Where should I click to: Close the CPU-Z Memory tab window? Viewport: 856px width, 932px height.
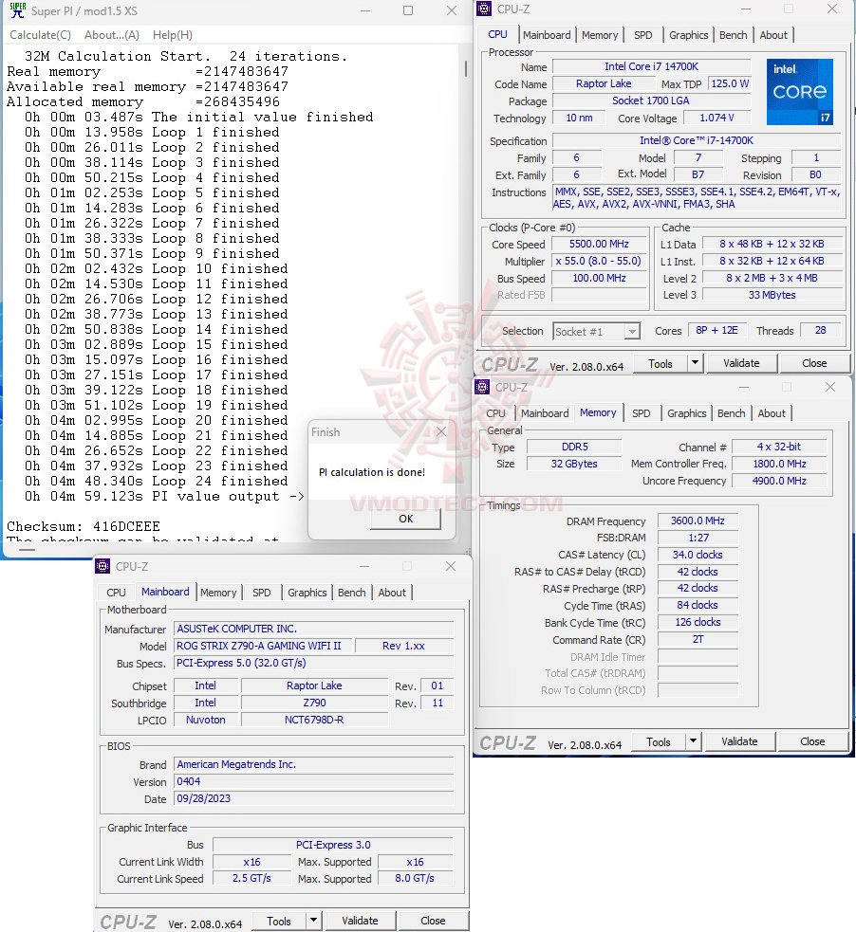[830, 387]
